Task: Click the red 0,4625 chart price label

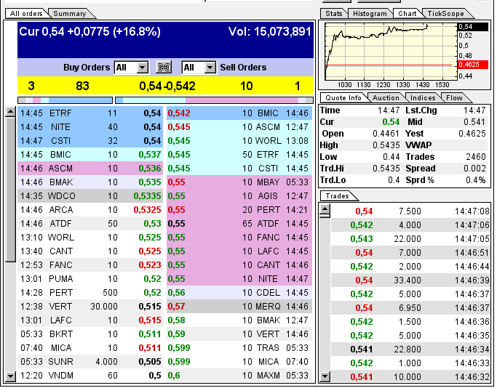Action: [473, 65]
